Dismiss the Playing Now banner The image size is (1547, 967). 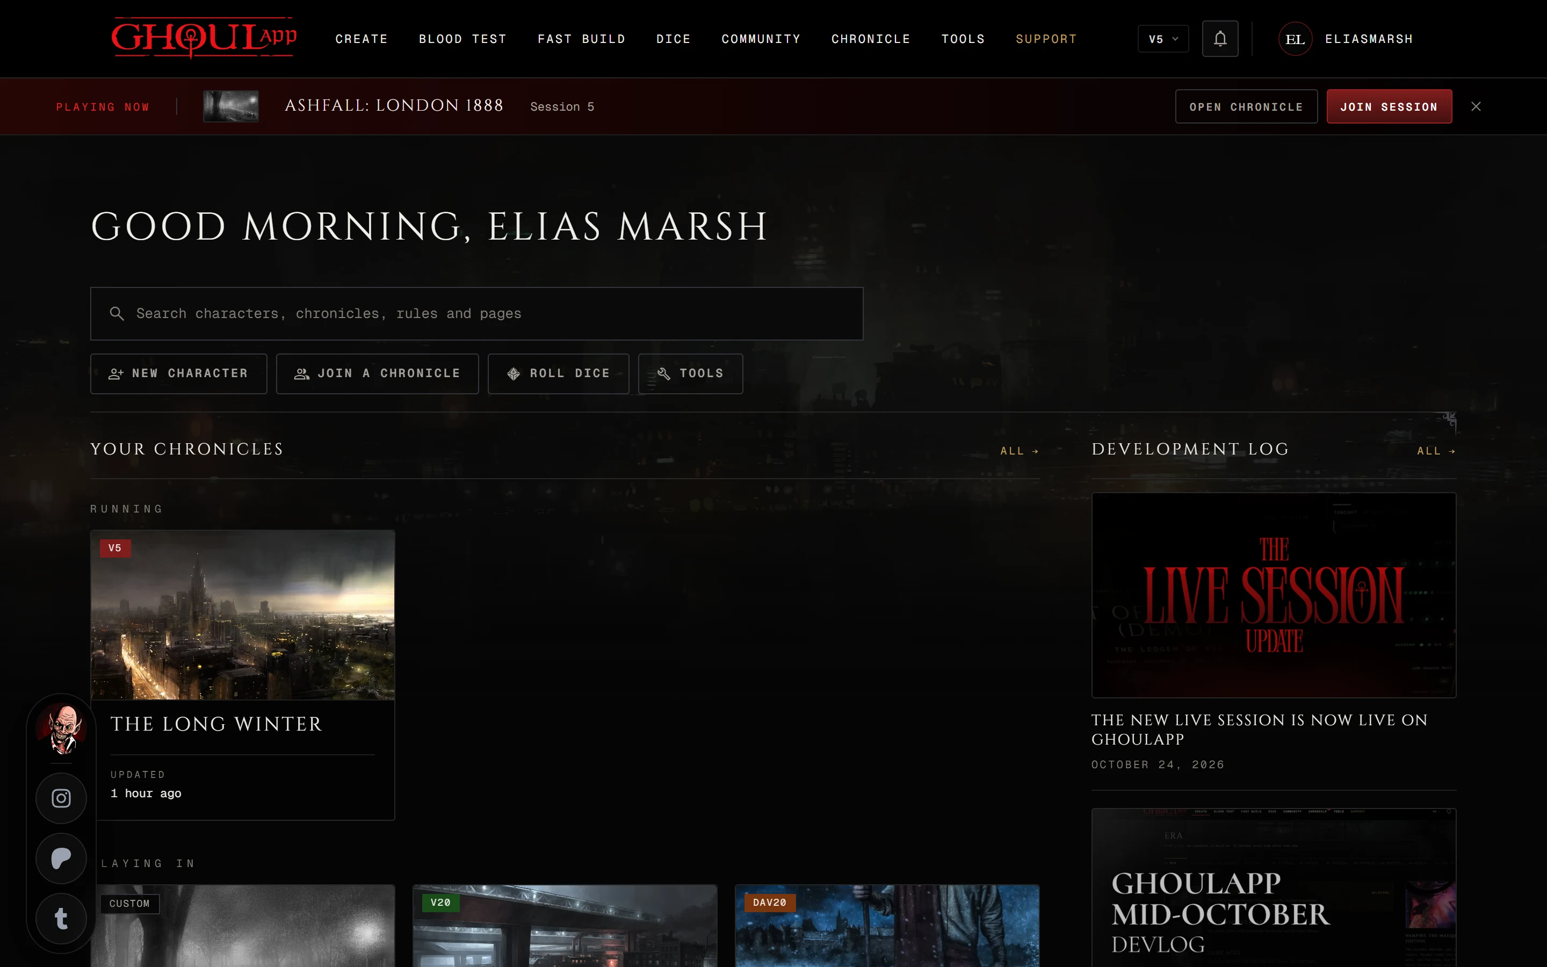coord(1476,106)
